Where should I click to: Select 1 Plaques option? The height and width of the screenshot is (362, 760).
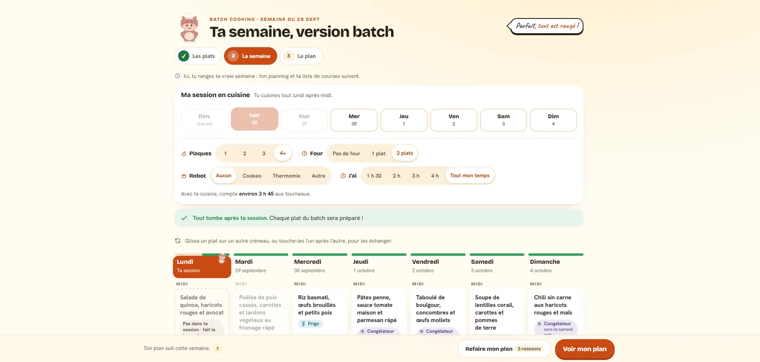point(226,154)
